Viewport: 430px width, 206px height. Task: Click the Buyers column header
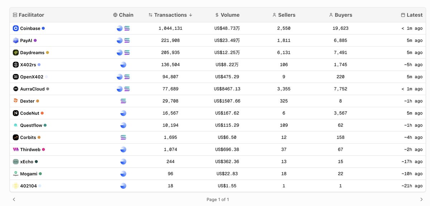[x=340, y=15]
